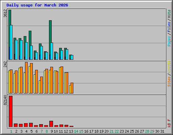Click day label 16 on the x-axis
Screen dimensions: 173x135
(x=86, y=131)
